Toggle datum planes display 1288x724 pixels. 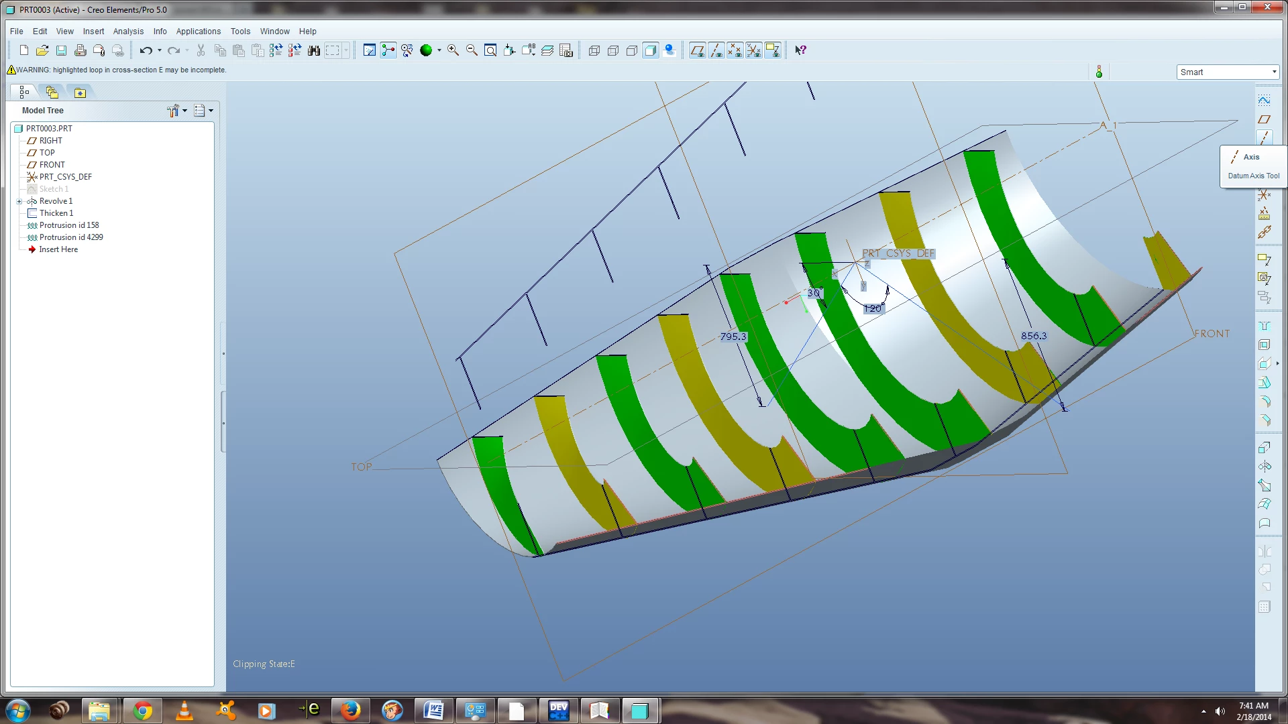(x=698, y=50)
